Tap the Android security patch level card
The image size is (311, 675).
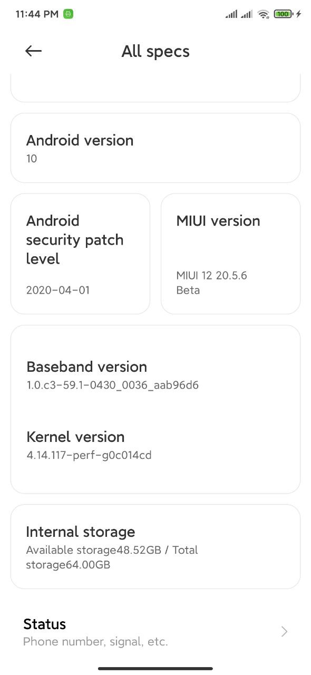80,254
